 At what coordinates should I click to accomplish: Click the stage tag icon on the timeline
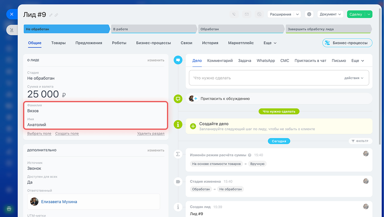tap(178, 181)
